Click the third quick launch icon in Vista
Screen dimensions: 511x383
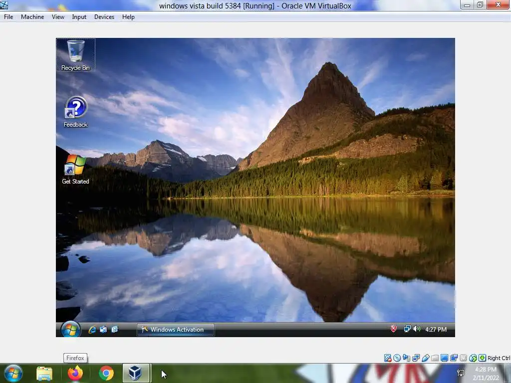click(x=115, y=330)
